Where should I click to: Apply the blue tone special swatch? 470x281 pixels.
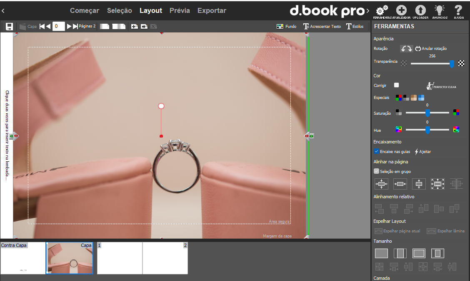coord(421,98)
